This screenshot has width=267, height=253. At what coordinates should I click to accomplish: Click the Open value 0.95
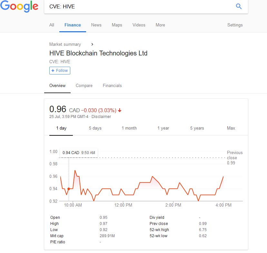[104, 218]
